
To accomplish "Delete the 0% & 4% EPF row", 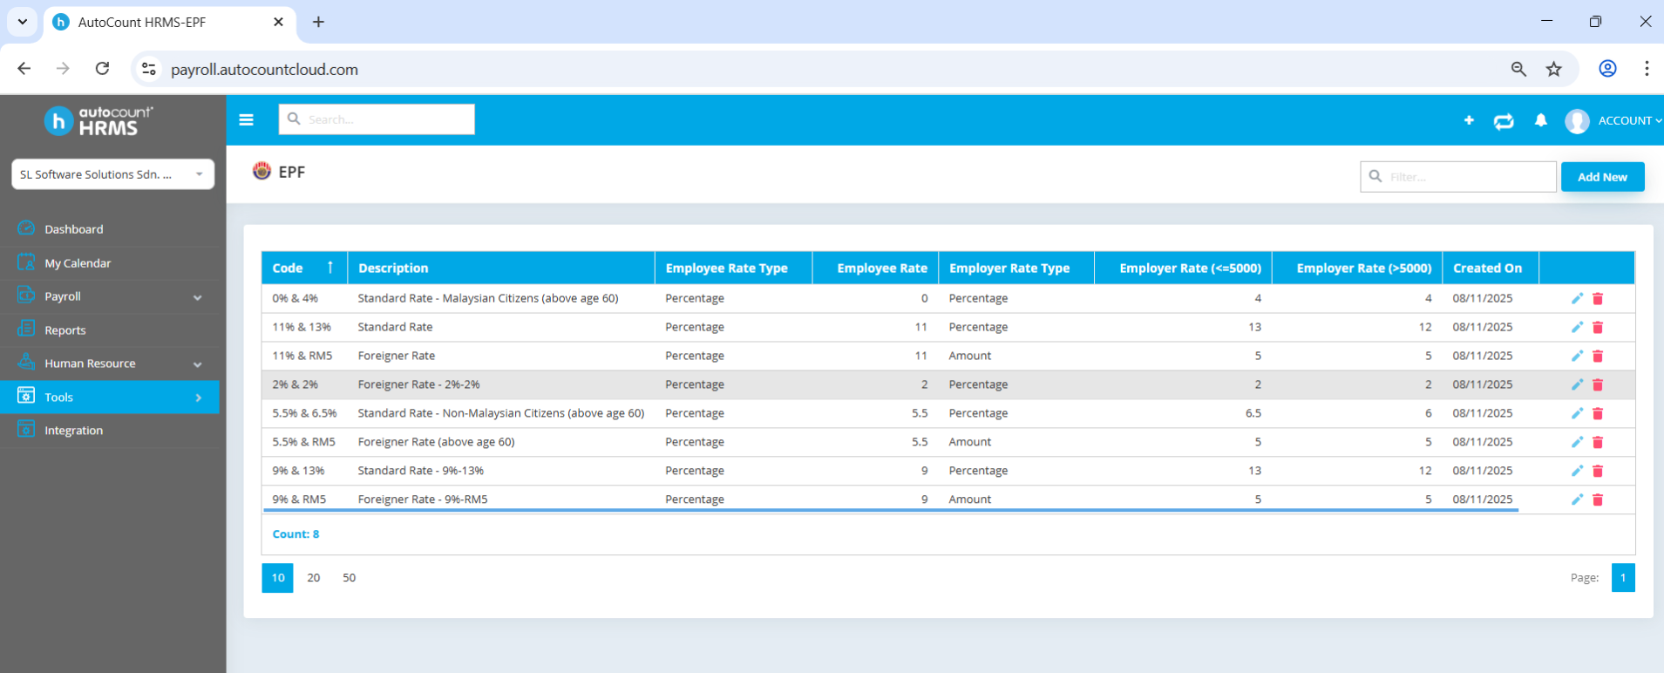I will (x=1598, y=298).
